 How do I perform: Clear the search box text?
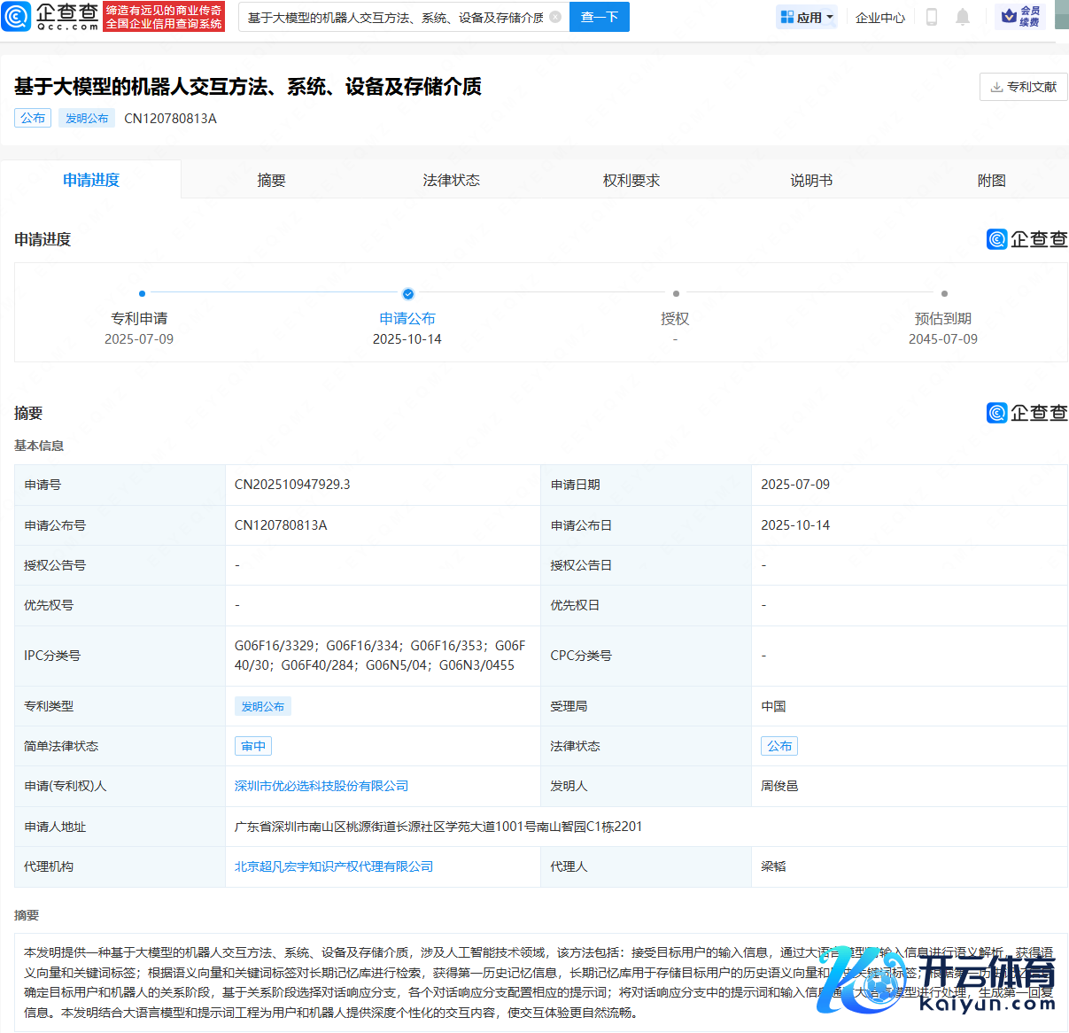555,17
